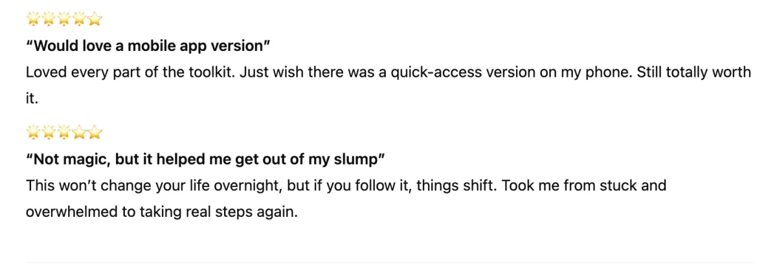Image resolution: width=777 pixels, height=273 pixels.
Task: Click the "Would love a mobile app version" heading
Action: click(148, 46)
